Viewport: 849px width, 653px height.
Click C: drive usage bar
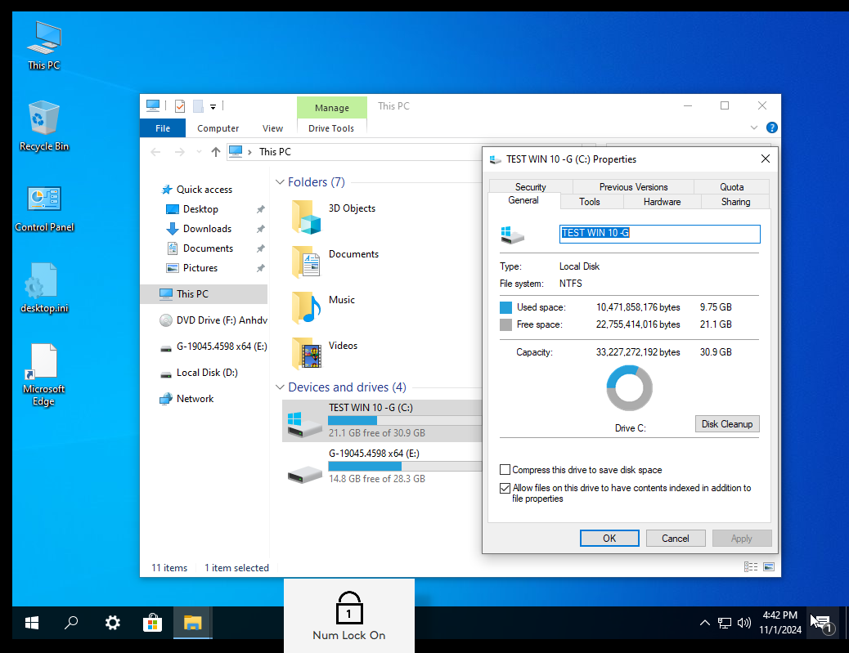pyautogui.click(x=405, y=420)
